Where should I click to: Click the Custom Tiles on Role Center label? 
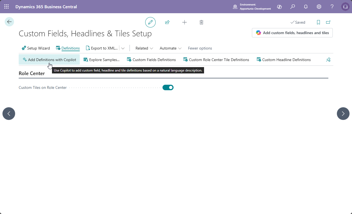43,87
